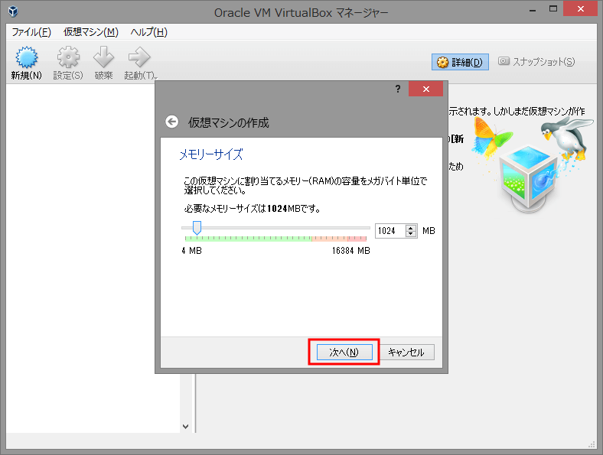Go back using the wizard's back arrow

(x=172, y=122)
